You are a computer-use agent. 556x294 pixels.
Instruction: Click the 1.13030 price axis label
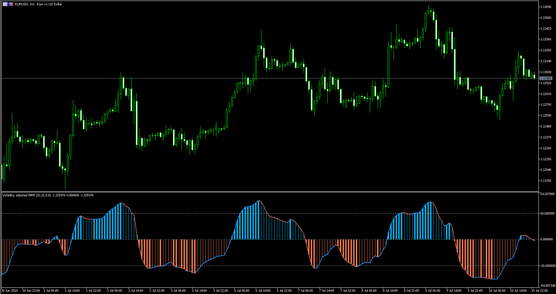point(546,72)
